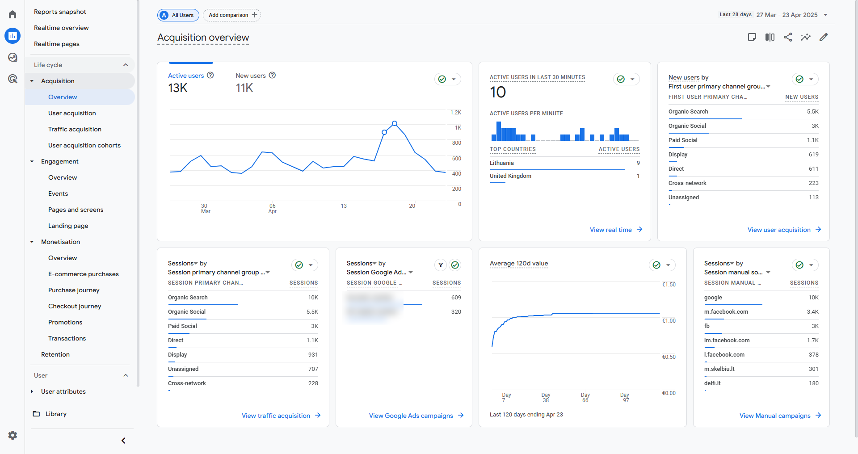
Task: Click the Share this report icon
Action: pos(788,37)
